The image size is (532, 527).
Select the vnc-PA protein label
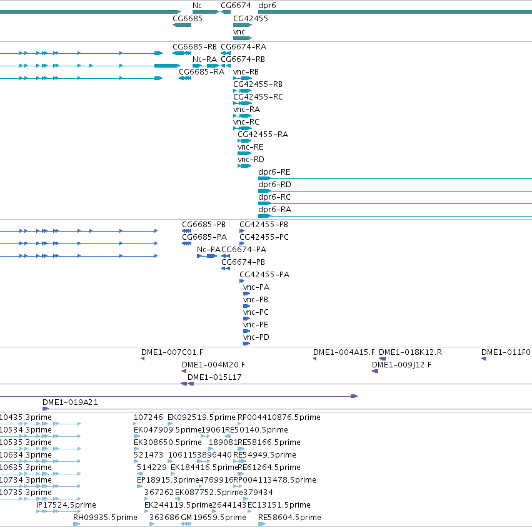point(256,287)
